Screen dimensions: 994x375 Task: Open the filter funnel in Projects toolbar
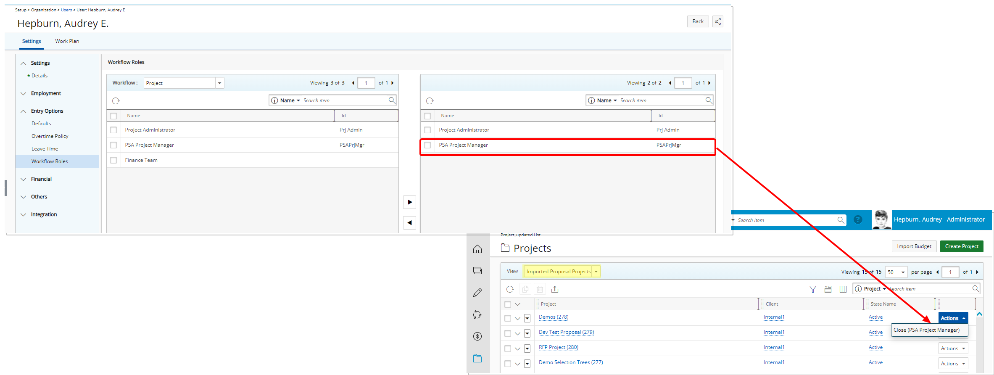click(813, 289)
